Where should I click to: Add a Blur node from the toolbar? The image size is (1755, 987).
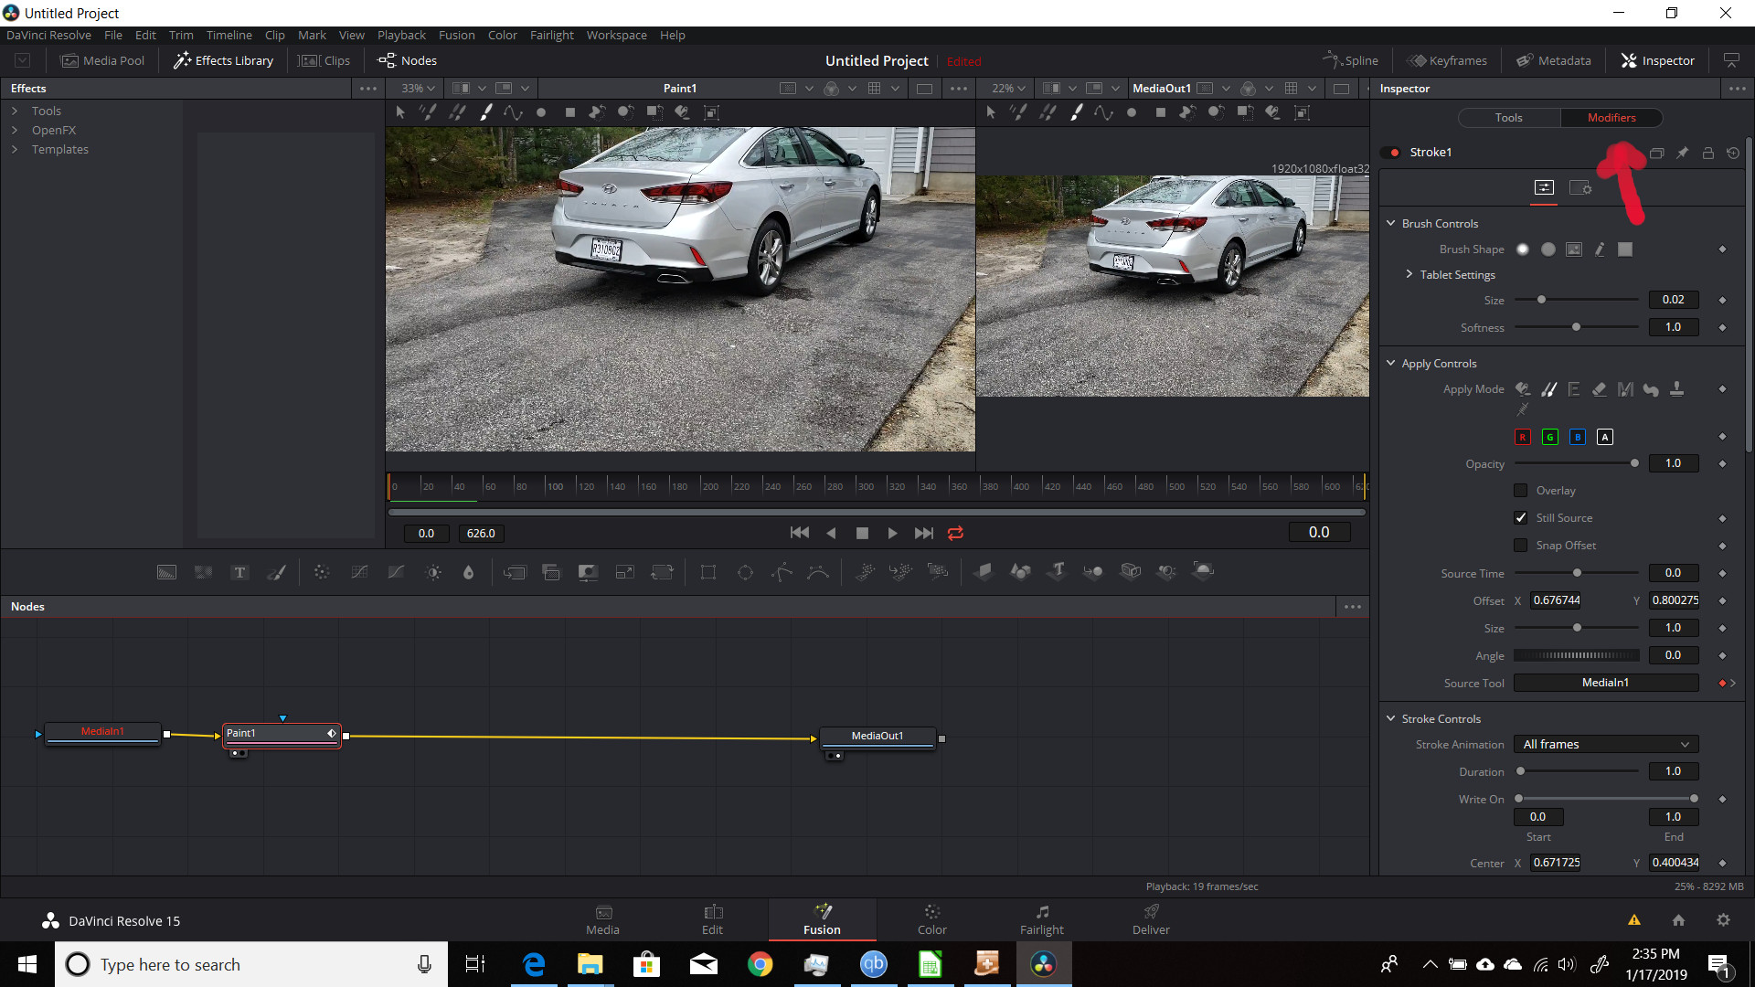coord(468,572)
